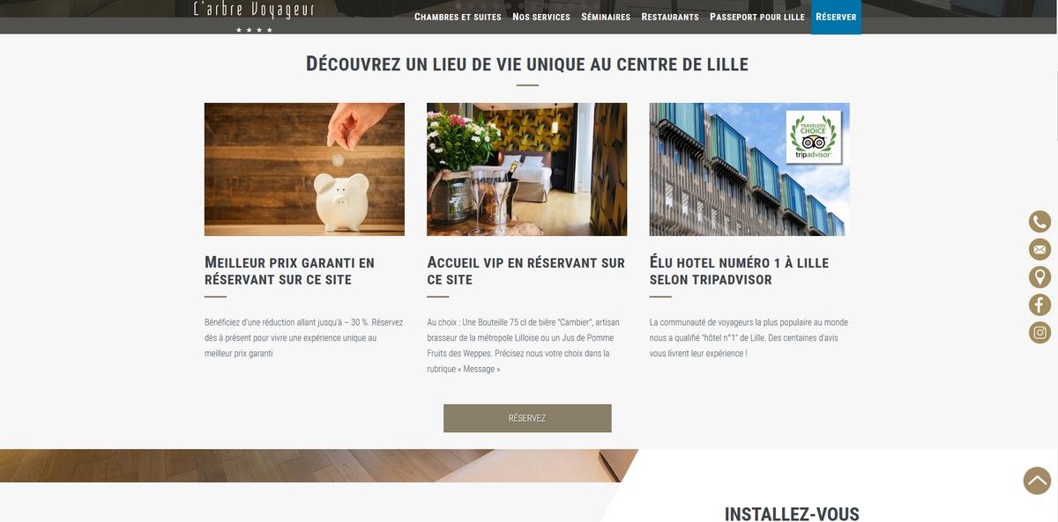1058x522 pixels.
Task: Click the phone contact icon
Action: [x=1039, y=222]
